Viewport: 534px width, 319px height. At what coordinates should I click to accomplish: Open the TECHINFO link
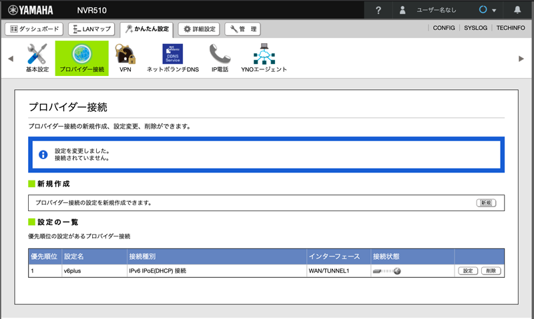click(x=511, y=28)
